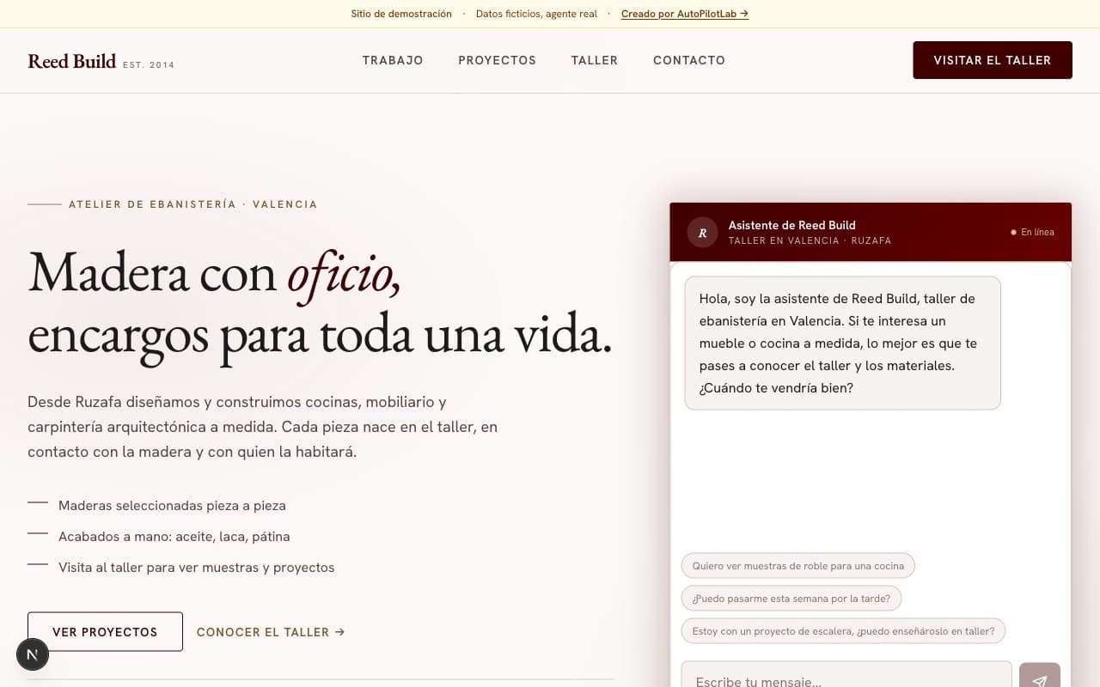
Task: Select the proyecto de escalera suggestion
Action: (843, 631)
